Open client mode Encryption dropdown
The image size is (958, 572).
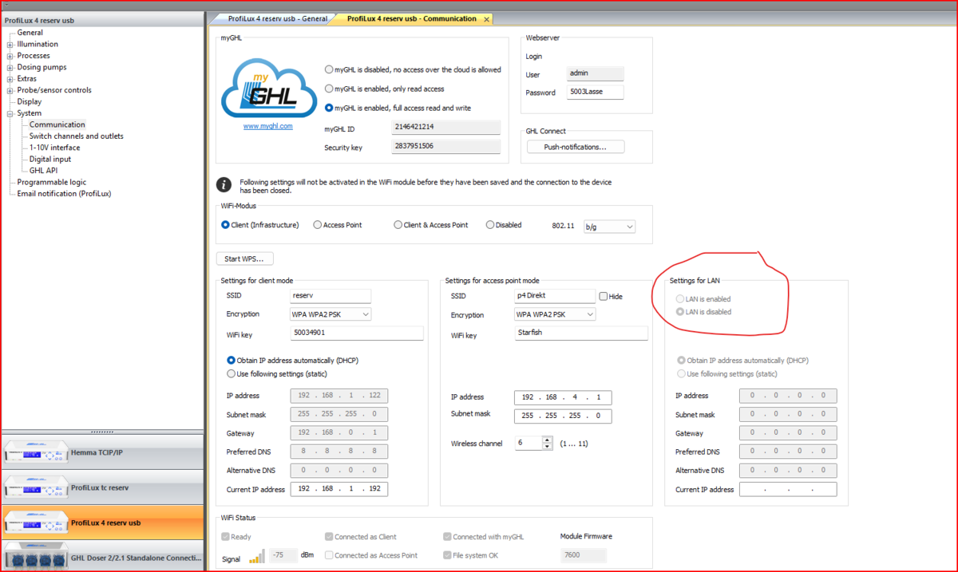click(331, 314)
